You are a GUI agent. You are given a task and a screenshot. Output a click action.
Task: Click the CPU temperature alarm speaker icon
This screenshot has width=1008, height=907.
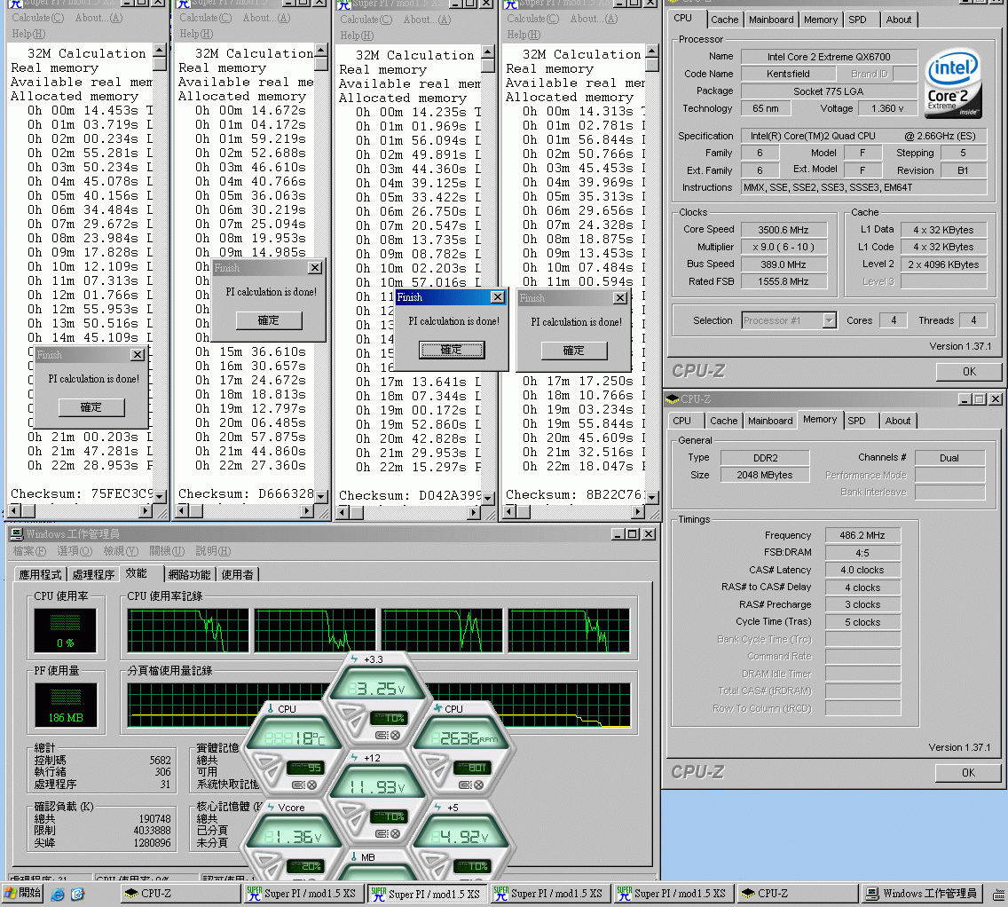coord(297,785)
